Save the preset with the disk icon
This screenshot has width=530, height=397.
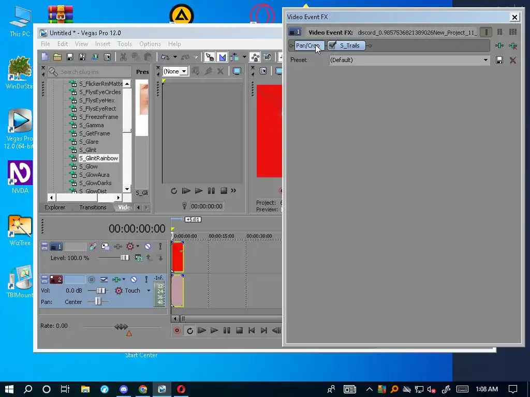tap(499, 60)
